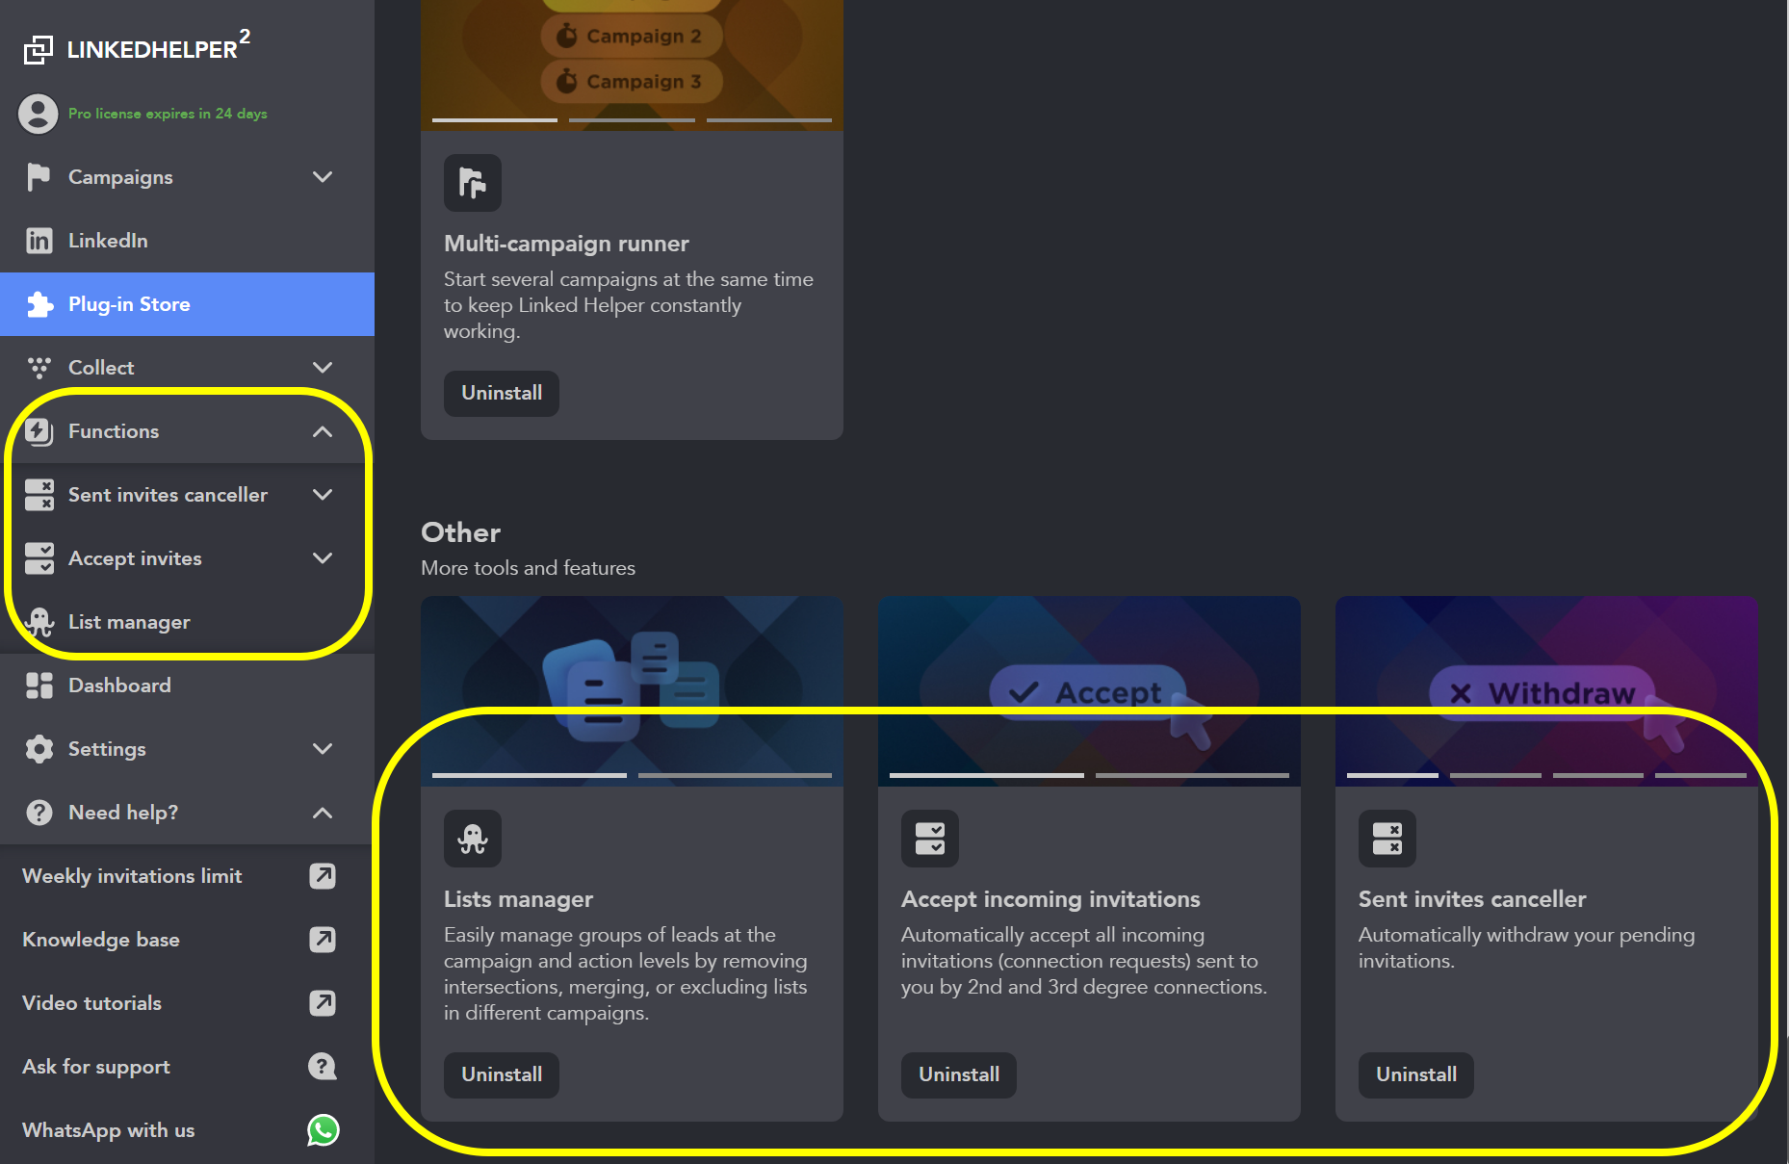Click the Sent invites canceller card title
The height and width of the screenshot is (1164, 1789).
[x=1472, y=899]
